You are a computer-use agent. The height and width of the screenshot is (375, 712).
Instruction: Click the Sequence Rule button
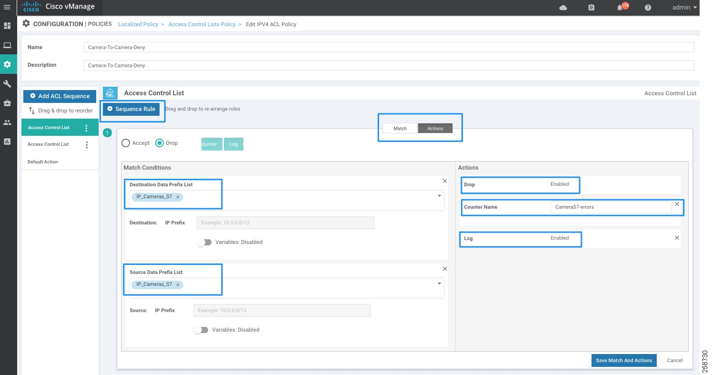tap(131, 109)
